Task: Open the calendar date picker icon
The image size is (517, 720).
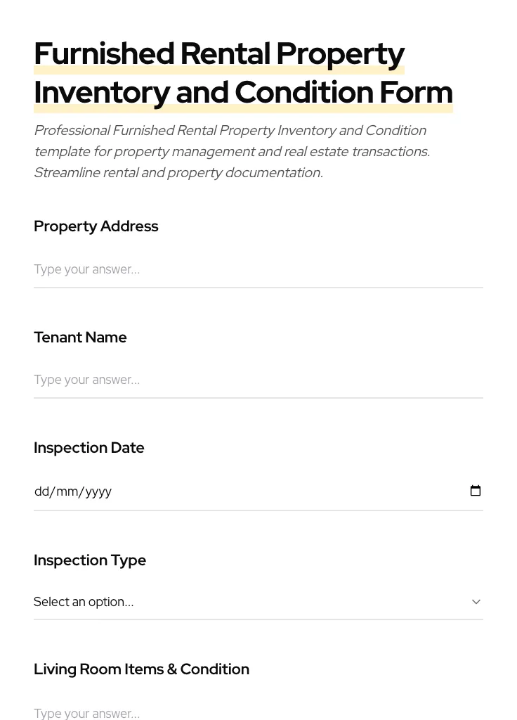Action: click(476, 490)
